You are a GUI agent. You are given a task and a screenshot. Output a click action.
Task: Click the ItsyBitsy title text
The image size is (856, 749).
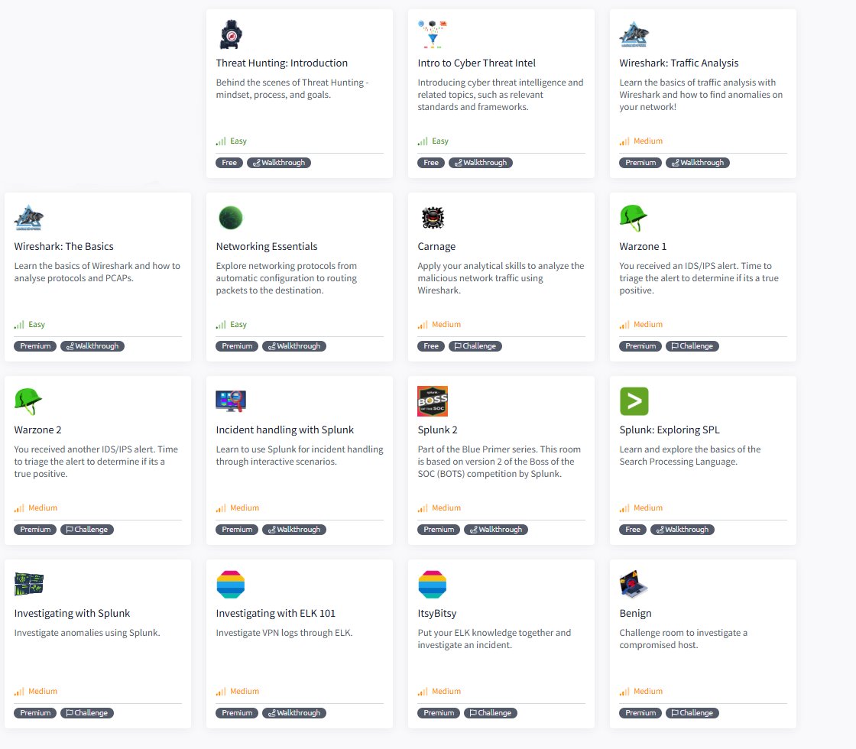436,614
